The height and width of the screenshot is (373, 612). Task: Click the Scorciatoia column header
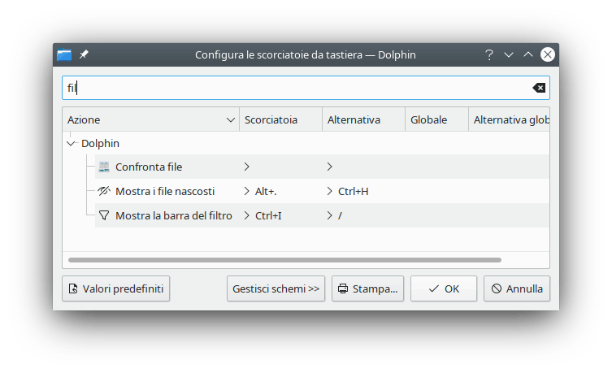(280, 119)
